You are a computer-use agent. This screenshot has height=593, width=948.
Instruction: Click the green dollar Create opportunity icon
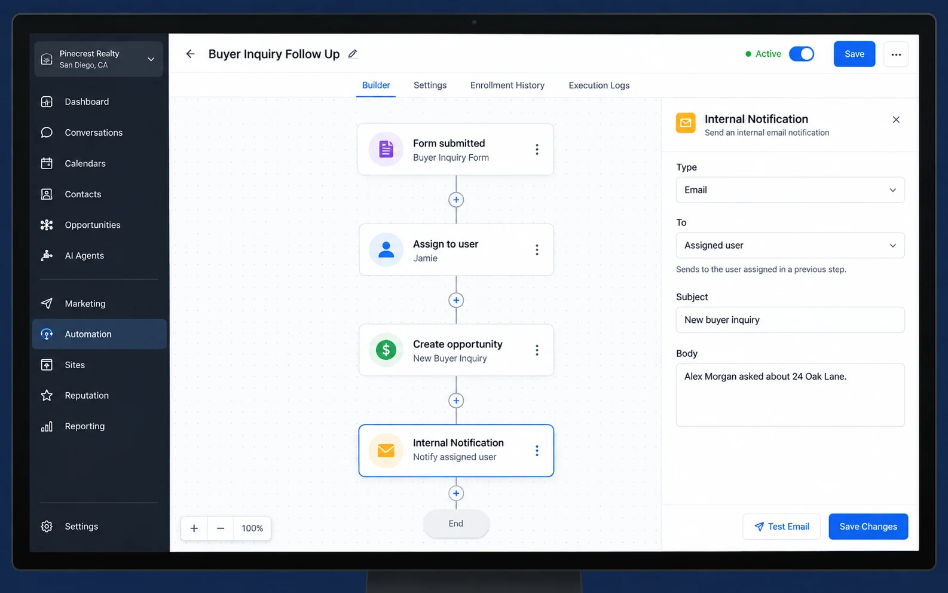click(386, 350)
